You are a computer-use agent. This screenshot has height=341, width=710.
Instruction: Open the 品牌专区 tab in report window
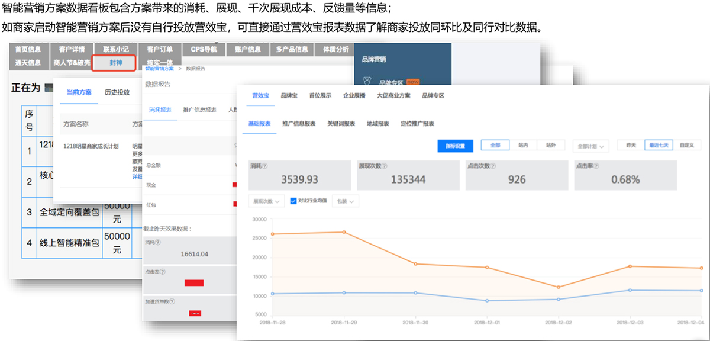coord(433,95)
